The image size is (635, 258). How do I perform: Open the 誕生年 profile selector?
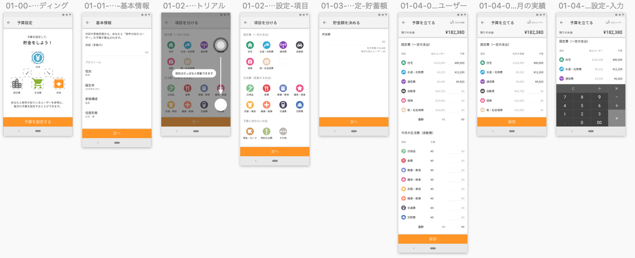tap(117, 87)
